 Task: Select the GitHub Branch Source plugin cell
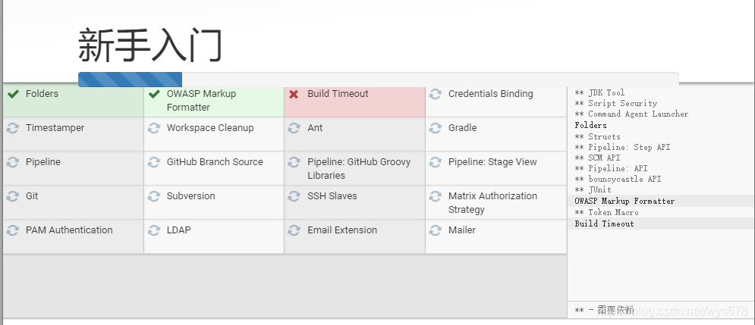point(214,168)
